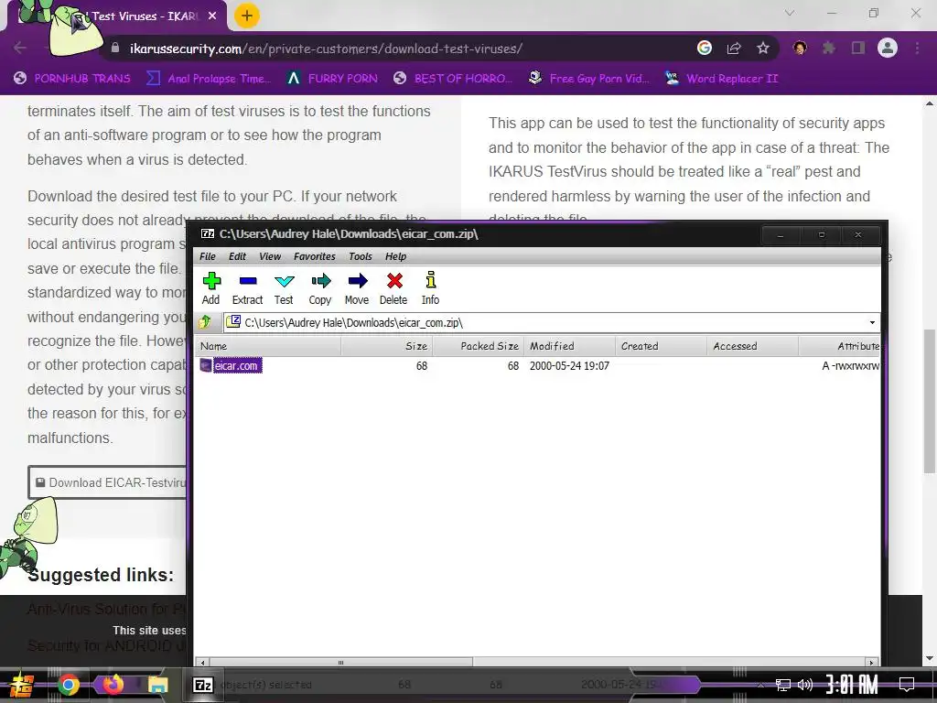
Task: Toggle the Chrome side panel icon
Action: point(858,48)
